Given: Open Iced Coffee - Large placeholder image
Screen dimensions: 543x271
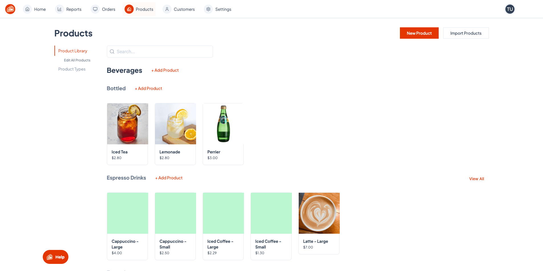Looking at the screenshot, I should click(x=223, y=213).
